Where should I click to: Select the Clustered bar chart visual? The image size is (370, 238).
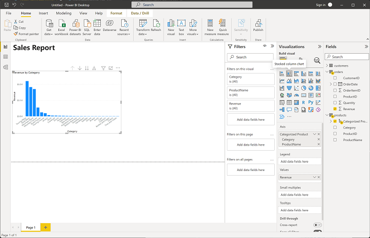[x=296, y=73]
